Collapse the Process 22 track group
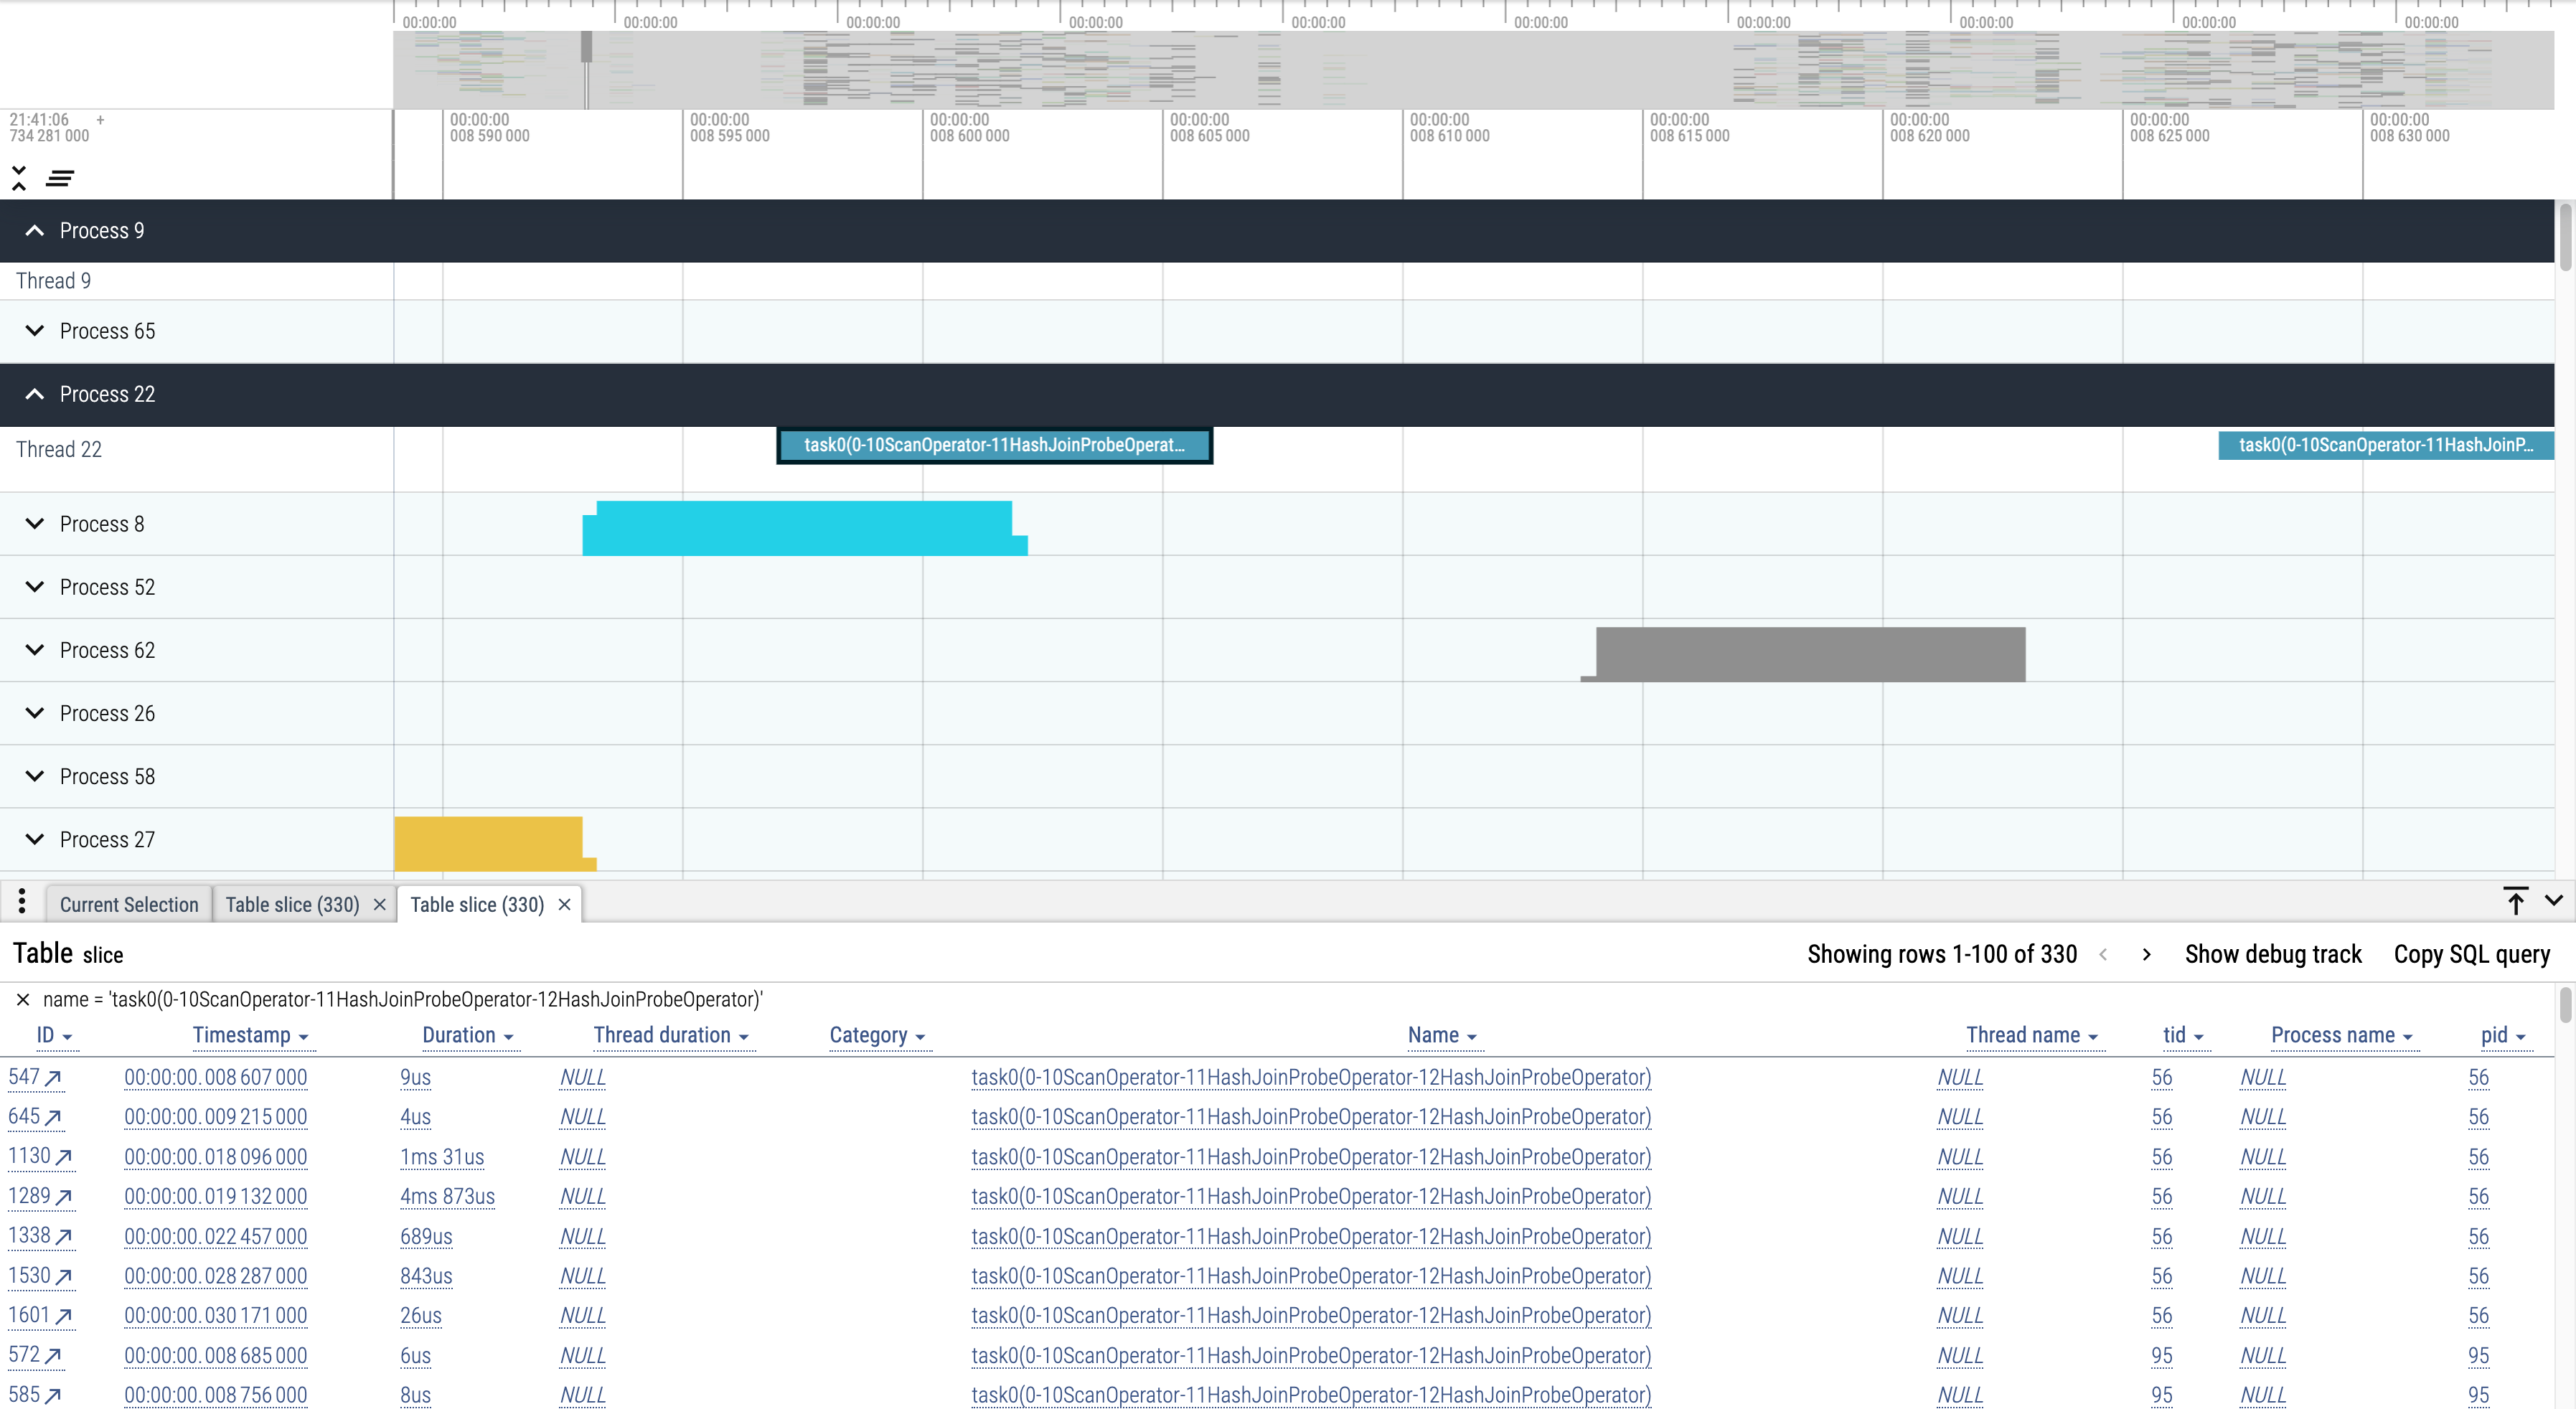The width and height of the screenshot is (2576, 1409). point(35,394)
